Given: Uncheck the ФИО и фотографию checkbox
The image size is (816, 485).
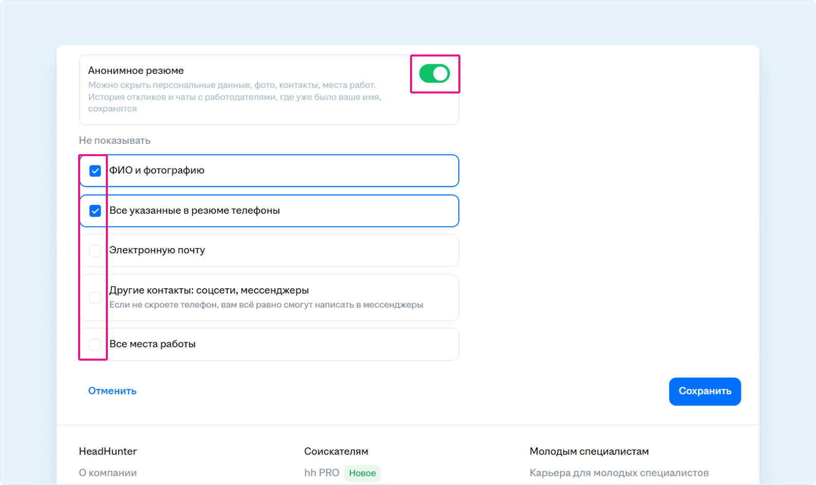Looking at the screenshot, I should pyautogui.click(x=95, y=171).
